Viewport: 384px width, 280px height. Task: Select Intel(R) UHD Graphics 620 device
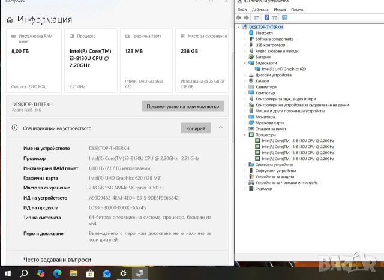point(284,69)
